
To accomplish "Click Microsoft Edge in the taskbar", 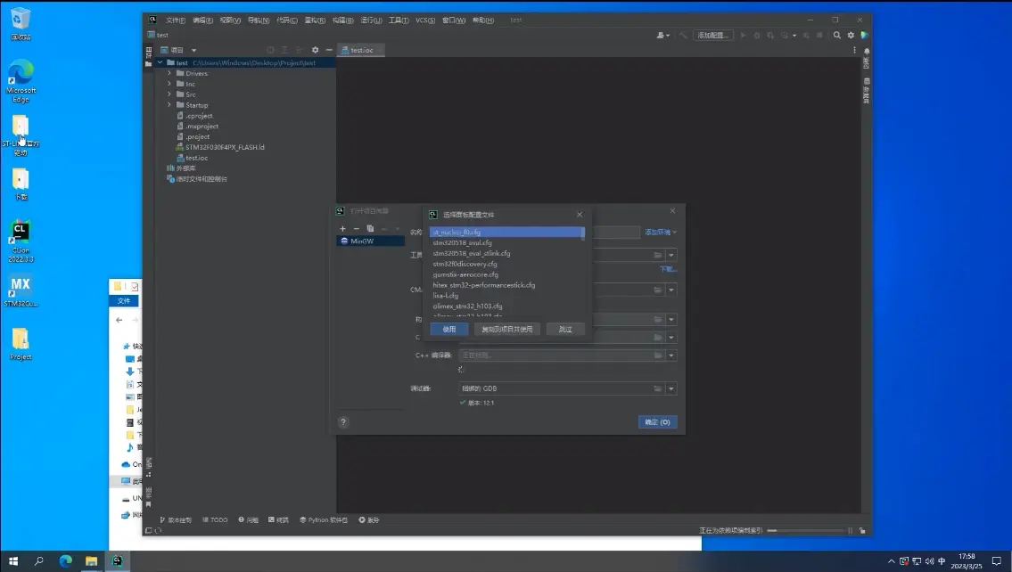I will pyautogui.click(x=65, y=561).
